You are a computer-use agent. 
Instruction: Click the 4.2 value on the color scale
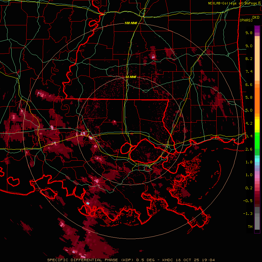249,123
